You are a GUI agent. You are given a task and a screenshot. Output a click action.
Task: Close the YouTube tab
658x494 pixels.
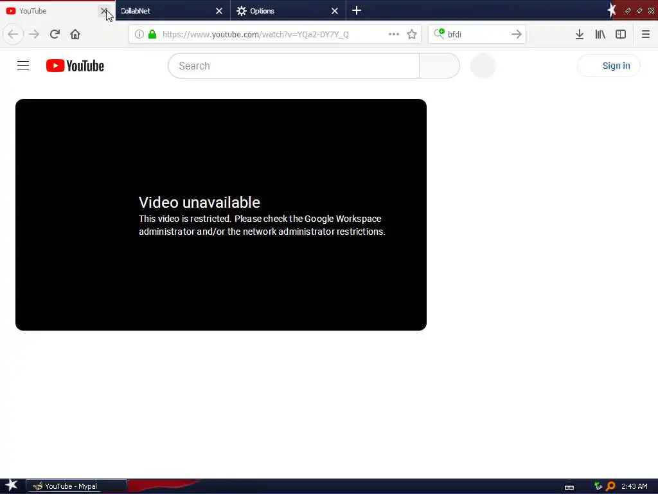click(x=103, y=10)
